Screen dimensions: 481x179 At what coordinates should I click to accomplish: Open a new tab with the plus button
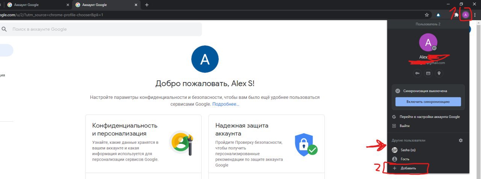(x=147, y=5)
